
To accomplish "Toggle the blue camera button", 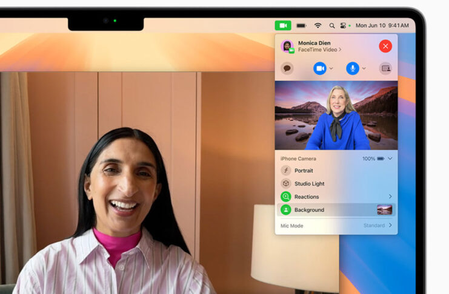I will tap(320, 68).
